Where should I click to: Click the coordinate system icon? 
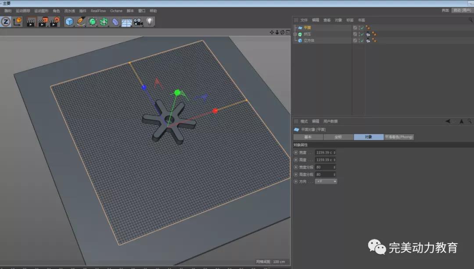pyautogui.click(x=18, y=21)
